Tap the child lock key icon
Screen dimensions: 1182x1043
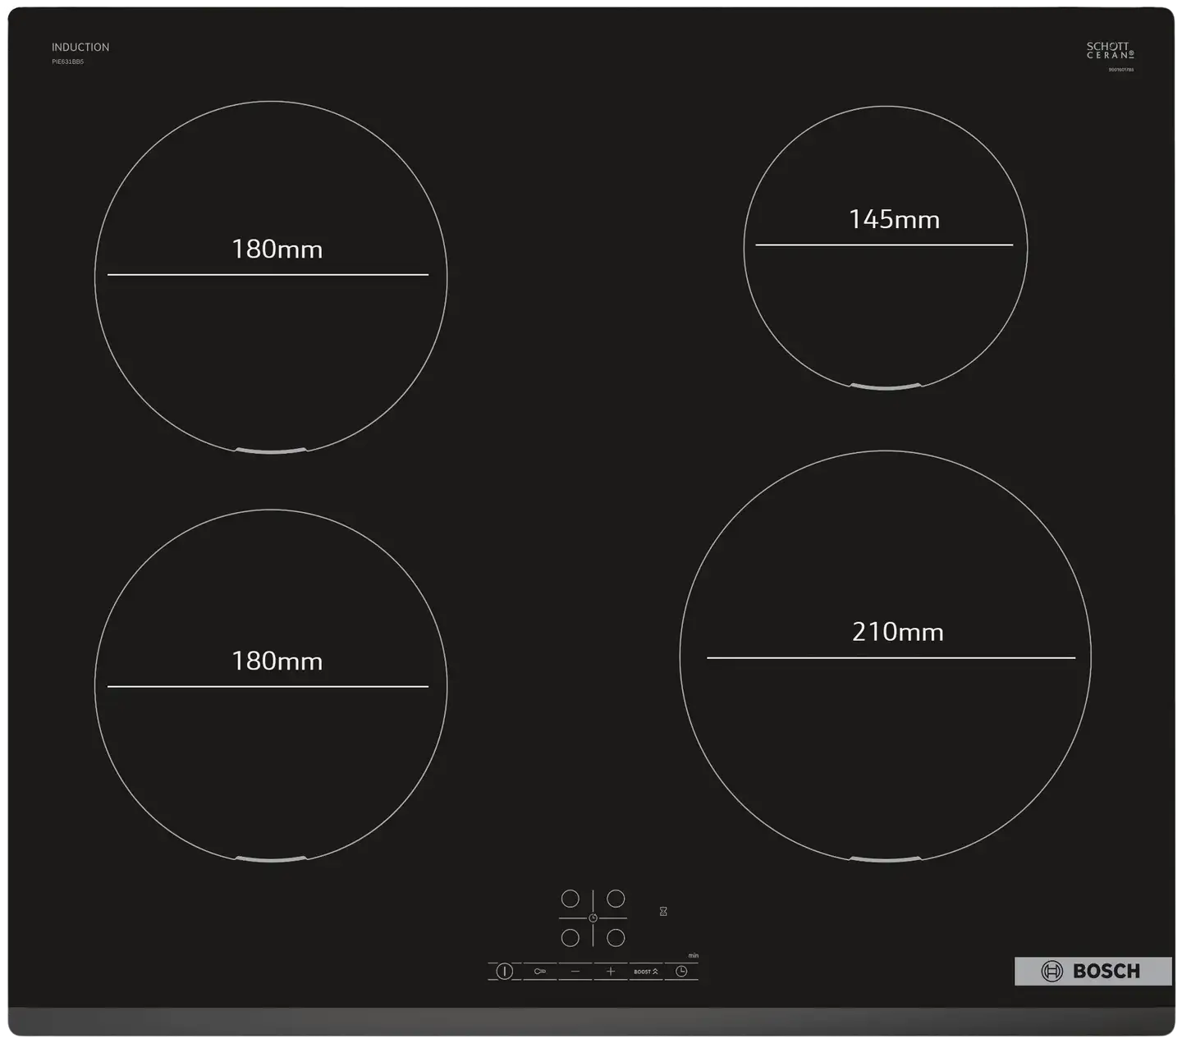540,971
